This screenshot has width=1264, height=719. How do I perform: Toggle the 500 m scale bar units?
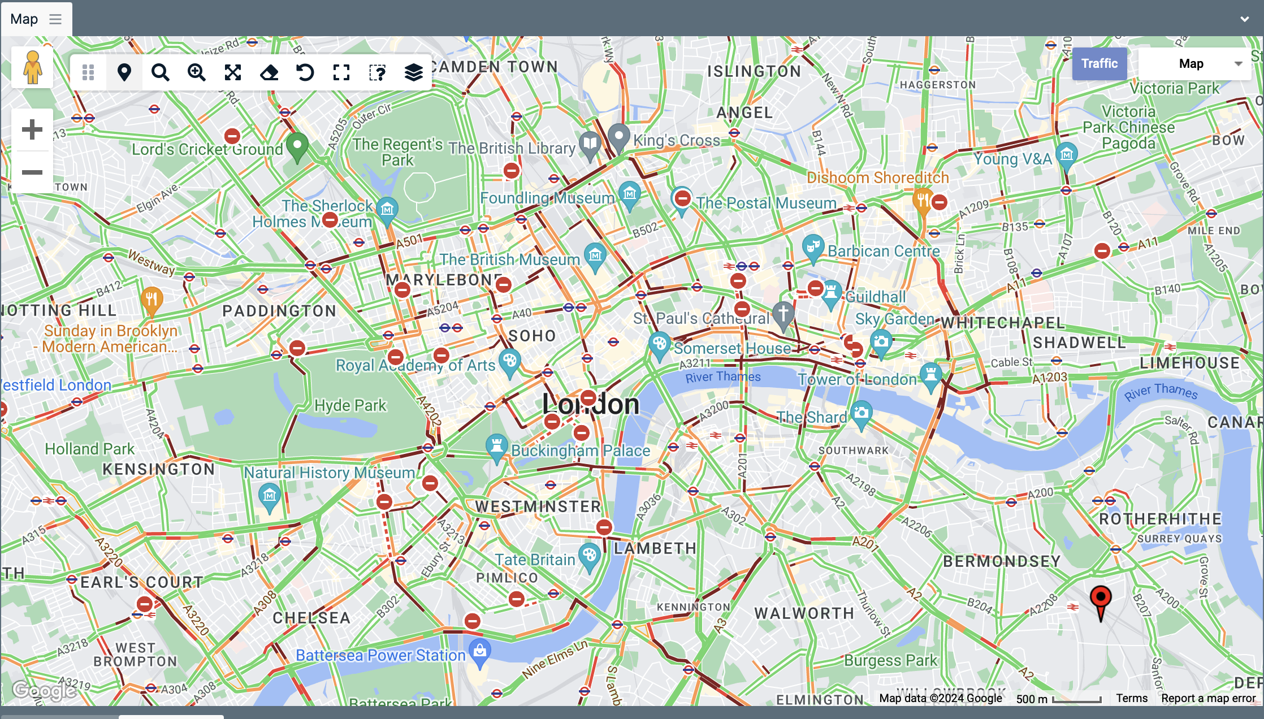[1058, 699]
